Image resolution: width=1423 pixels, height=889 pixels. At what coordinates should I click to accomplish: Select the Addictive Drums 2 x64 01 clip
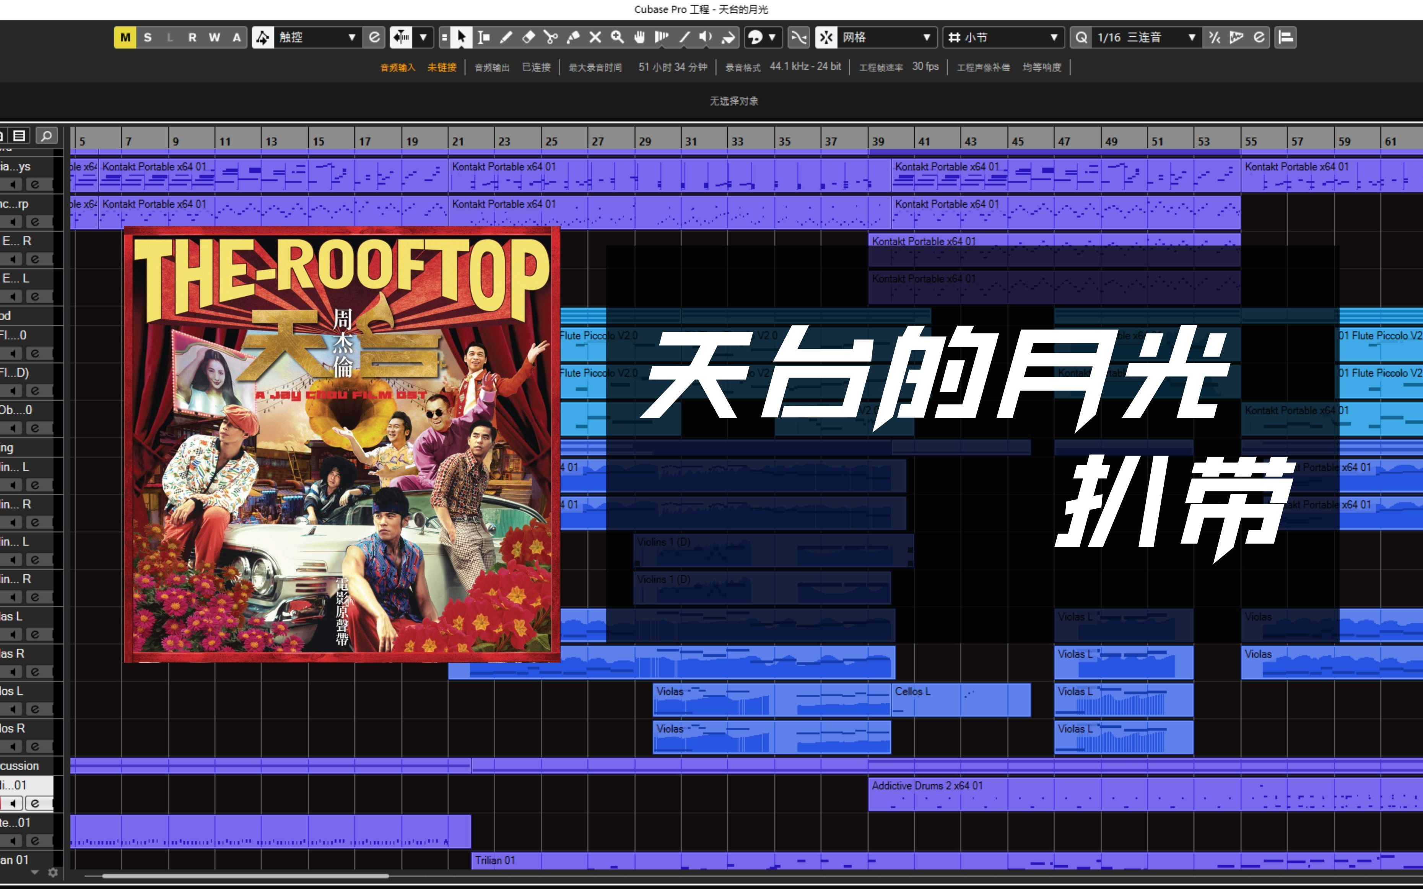click(x=1145, y=794)
